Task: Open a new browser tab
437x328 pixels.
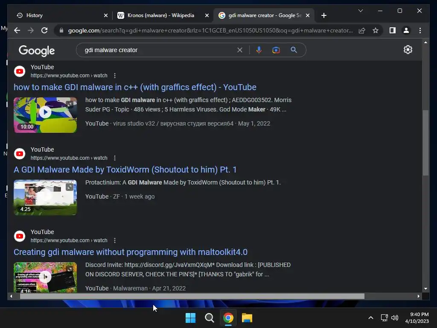Action: [x=323, y=15]
